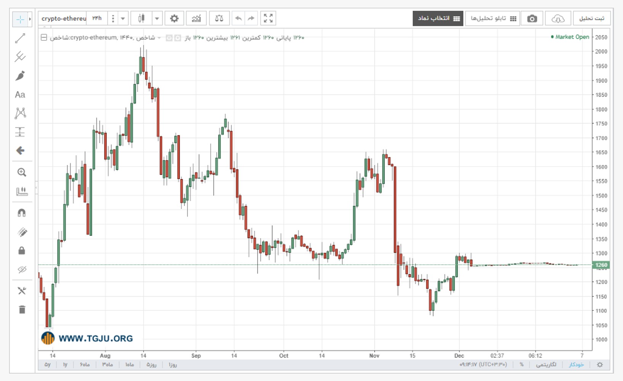Viewport: 623px width, 381px height.
Task: Open the candle chart style dropdown arrow
Action: coord(157,18)
